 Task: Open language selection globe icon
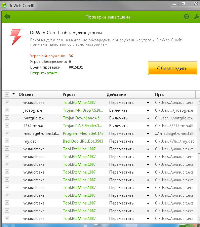coord(186,17)
